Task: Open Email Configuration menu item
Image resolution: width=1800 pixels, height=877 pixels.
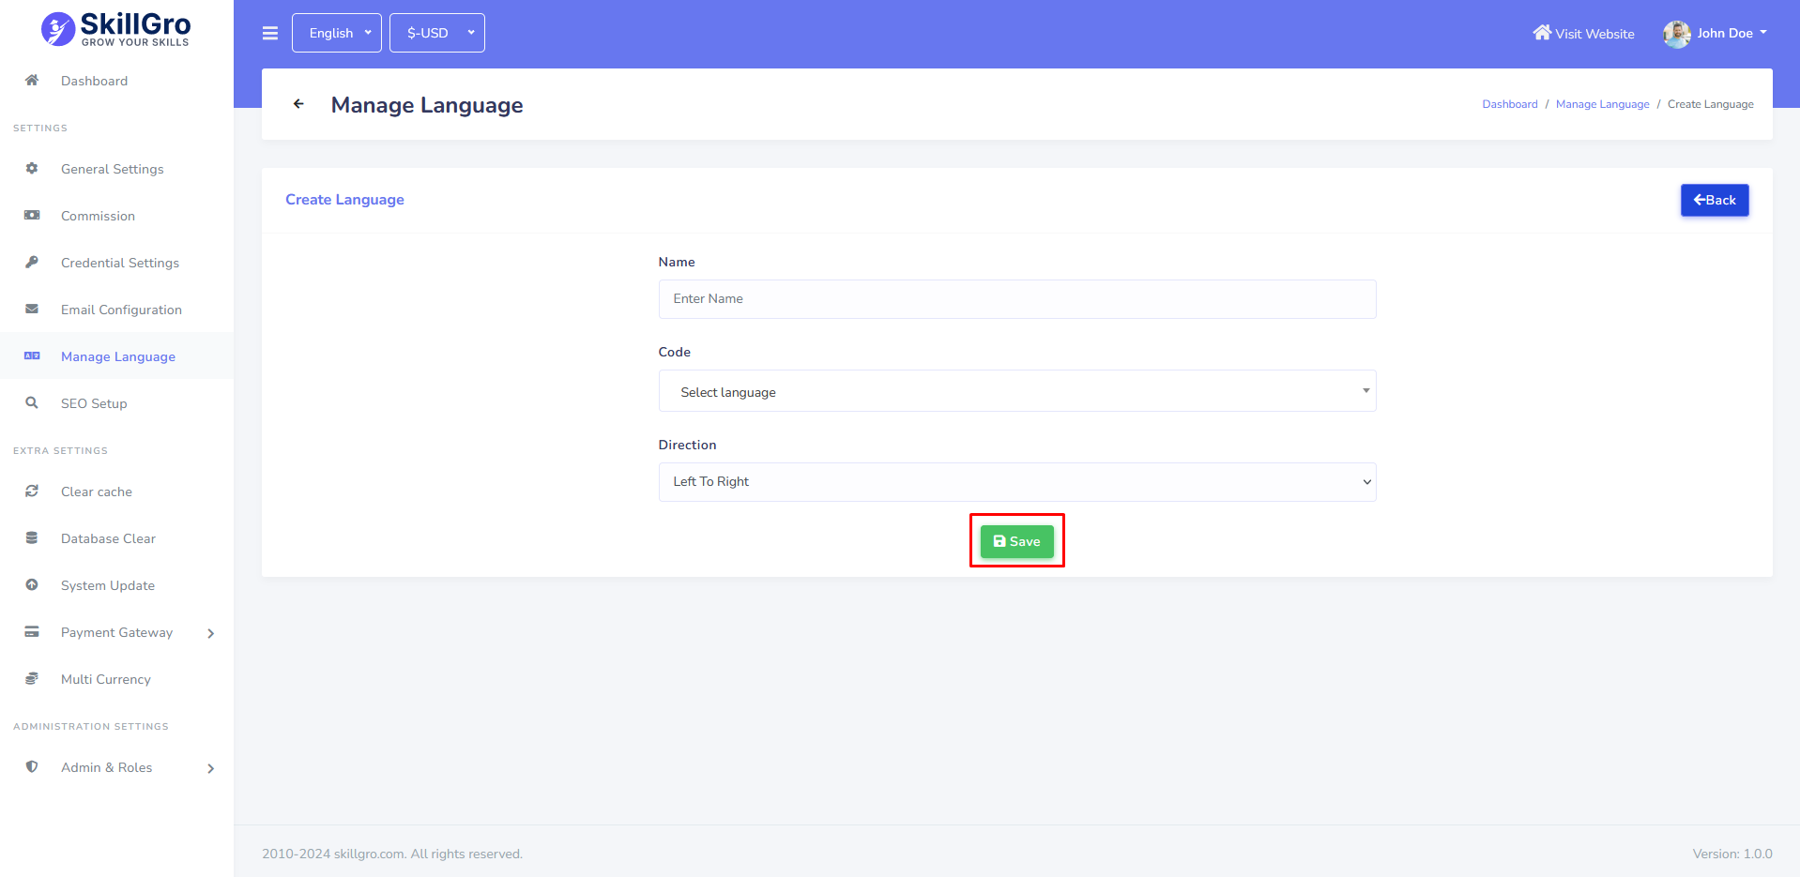Action: point(116,310)
